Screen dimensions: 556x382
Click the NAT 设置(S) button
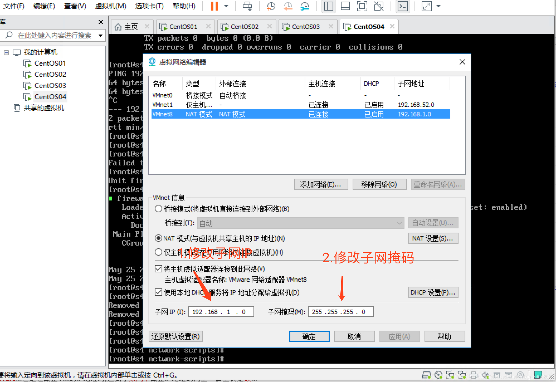(x=433, y=238)
